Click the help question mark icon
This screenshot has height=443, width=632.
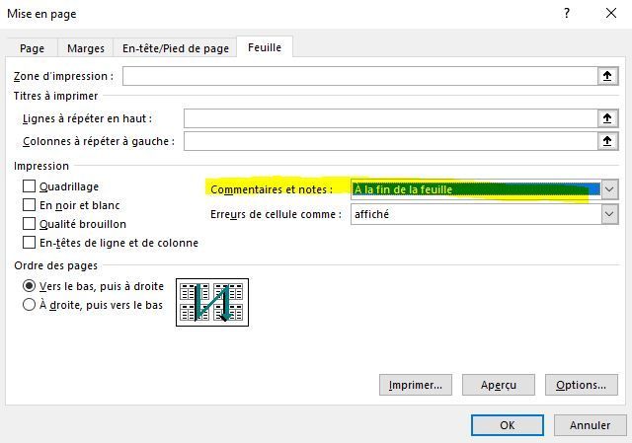567,13
